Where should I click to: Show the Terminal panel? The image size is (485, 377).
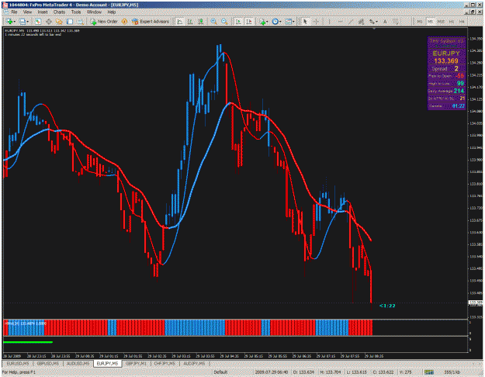70,22
